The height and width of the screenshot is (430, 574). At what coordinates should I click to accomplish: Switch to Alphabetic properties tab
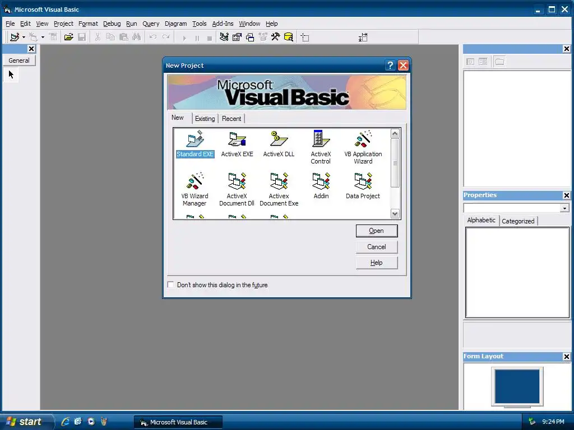481,220
